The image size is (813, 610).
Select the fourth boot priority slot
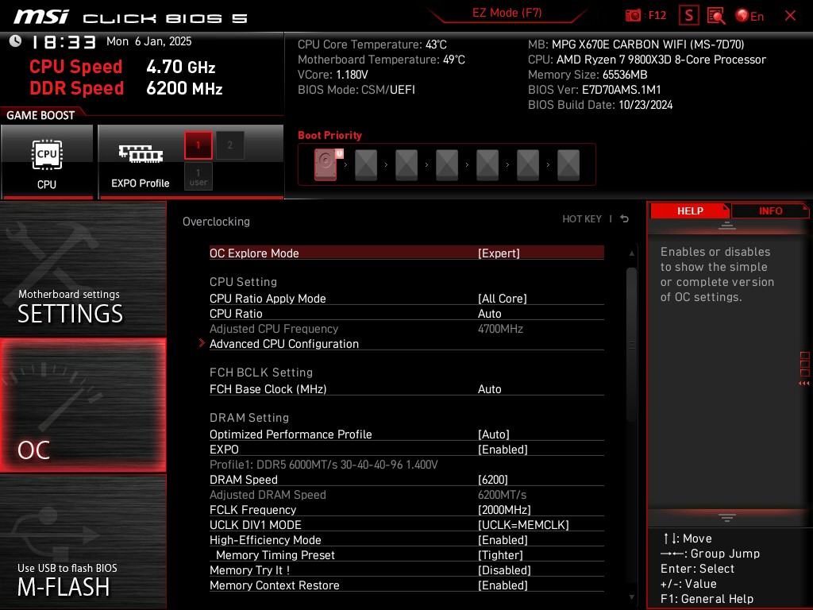pyautogui.click(x=447, y=165)
